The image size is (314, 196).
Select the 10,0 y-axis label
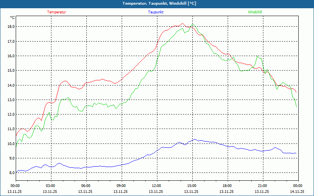pos(11,143)
